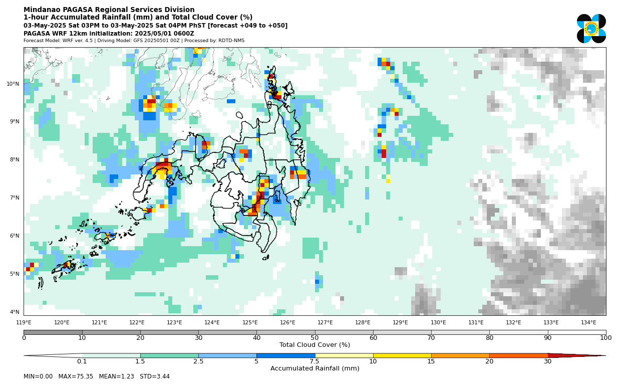Click the '50' tick on the cloud cover colorbar
Screen dimensions: 618x386
tap(315, 338)
